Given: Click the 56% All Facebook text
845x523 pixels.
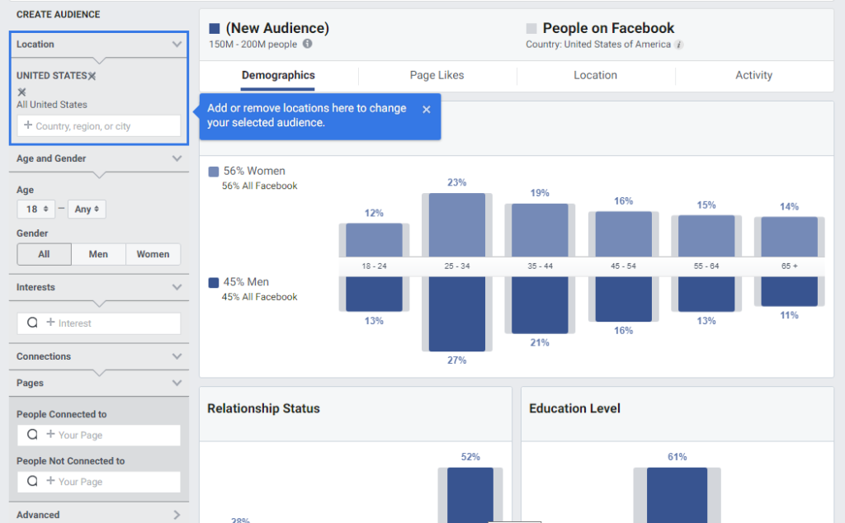Looking at the screenshot, I should click(x=260, y=186).
